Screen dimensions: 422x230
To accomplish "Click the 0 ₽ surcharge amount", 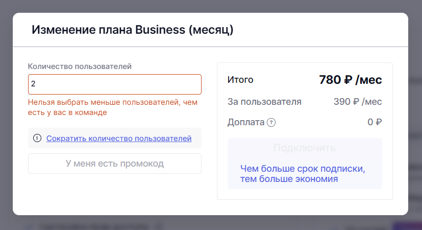I will click(375, 122).
